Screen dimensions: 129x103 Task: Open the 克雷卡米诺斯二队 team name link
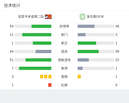pyautogui.click(x=31, y=17)
